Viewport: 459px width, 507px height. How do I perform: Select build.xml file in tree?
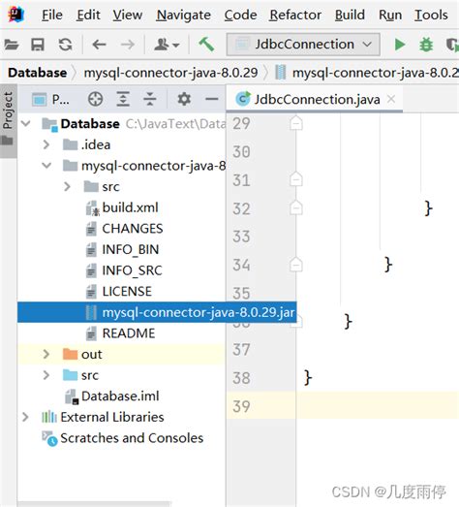tap(121, 207)
